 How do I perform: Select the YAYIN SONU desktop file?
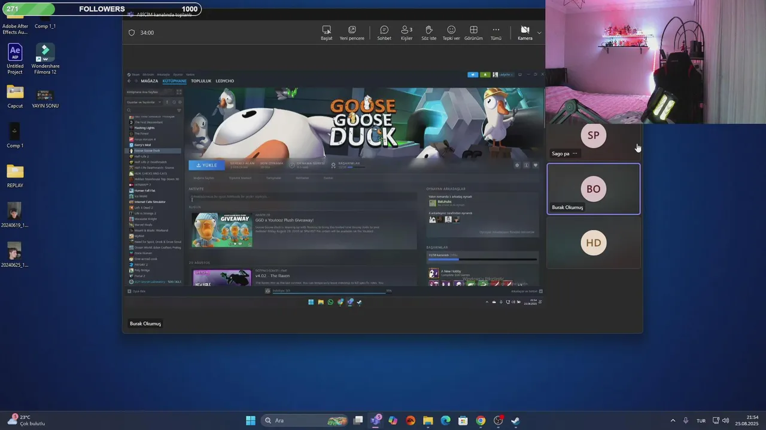point(45,99)
